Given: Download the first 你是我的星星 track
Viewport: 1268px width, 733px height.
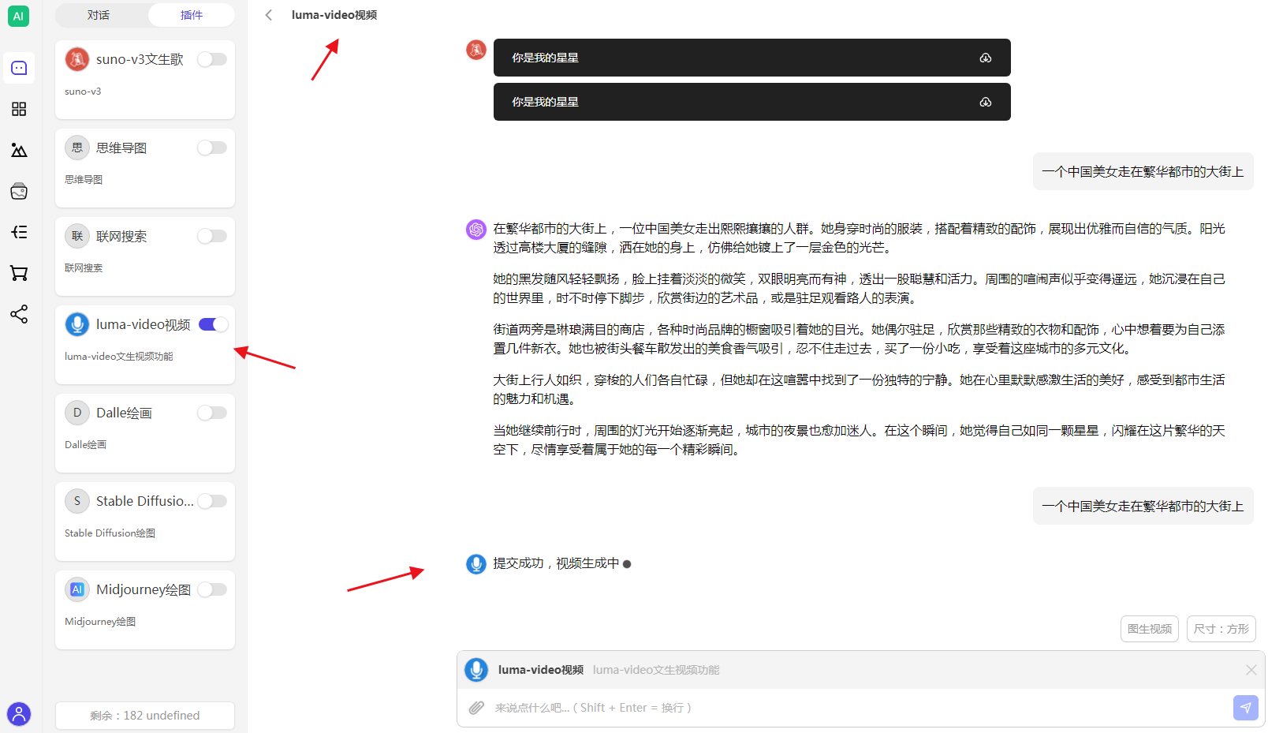Looking at the screenshot, I should tap(986, 58).
